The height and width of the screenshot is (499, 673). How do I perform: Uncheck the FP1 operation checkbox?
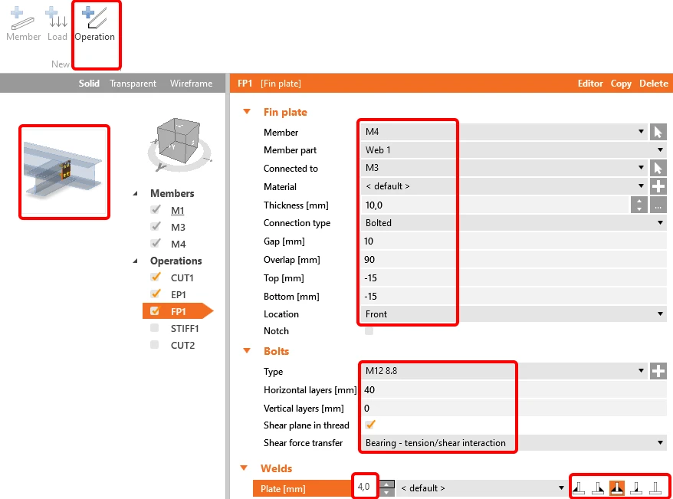155,311
